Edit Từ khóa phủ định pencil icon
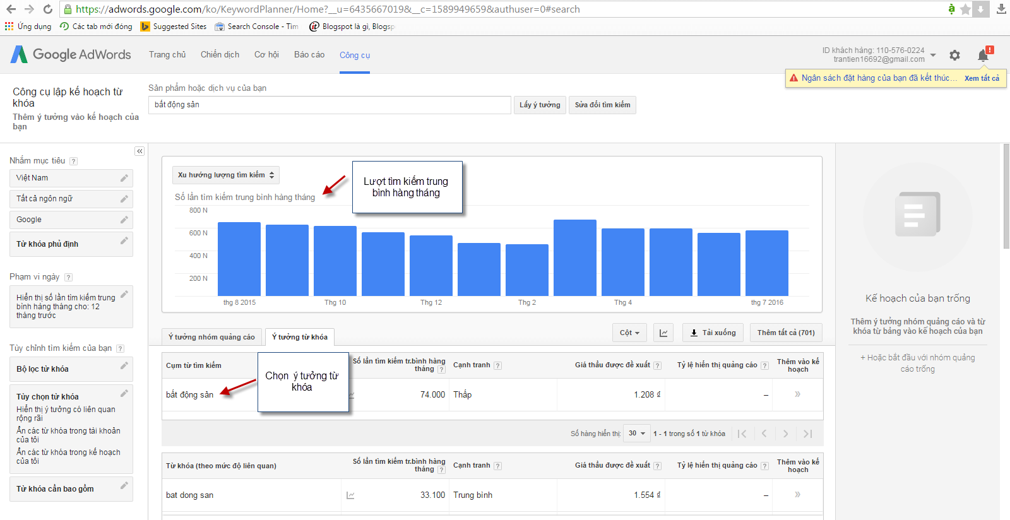Screen dimensions: 1010x520 (124, 240)
